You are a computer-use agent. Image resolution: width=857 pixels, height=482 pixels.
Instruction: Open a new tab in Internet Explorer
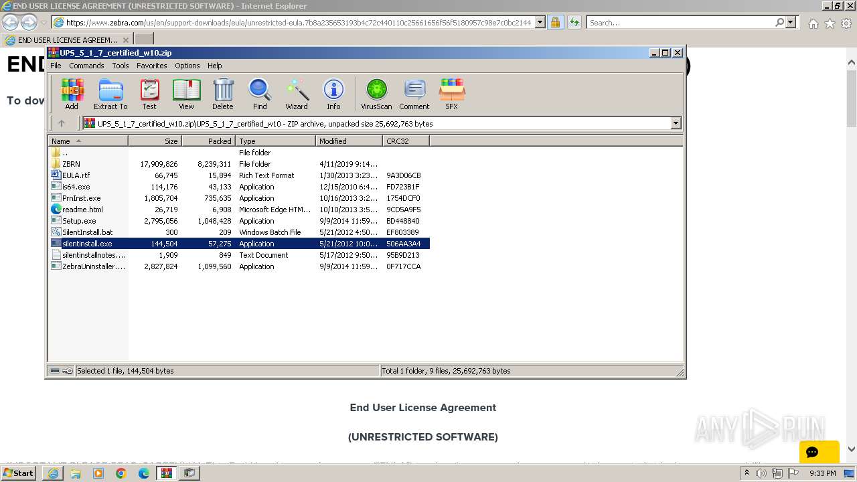click(144, 39)
